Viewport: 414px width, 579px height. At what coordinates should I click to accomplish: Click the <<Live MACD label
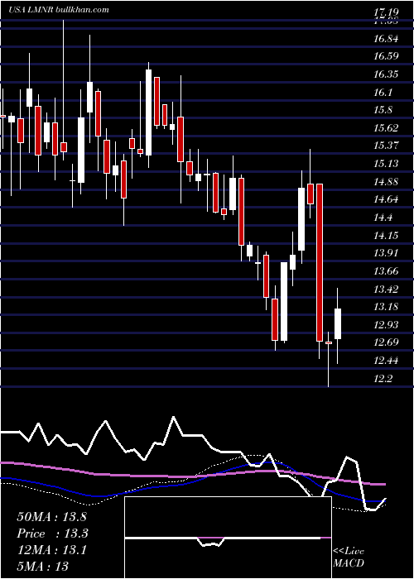349,557
